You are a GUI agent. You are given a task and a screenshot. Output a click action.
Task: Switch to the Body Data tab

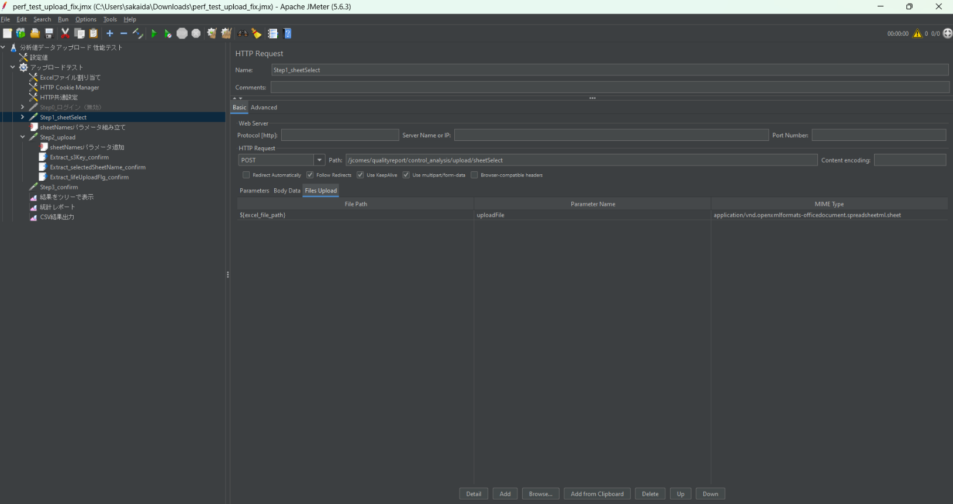click(x=286, y=191)
